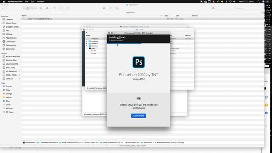Eject DORIAN drive in sidebar

19,79
